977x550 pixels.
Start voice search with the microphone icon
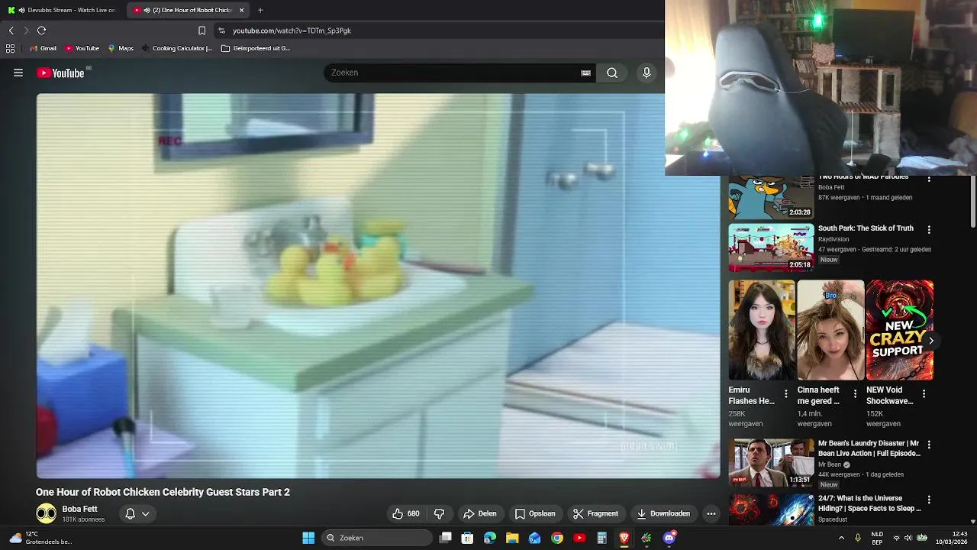646,73
